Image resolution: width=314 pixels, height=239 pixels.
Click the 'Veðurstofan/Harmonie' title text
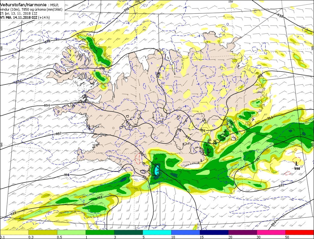coord(23,5)
